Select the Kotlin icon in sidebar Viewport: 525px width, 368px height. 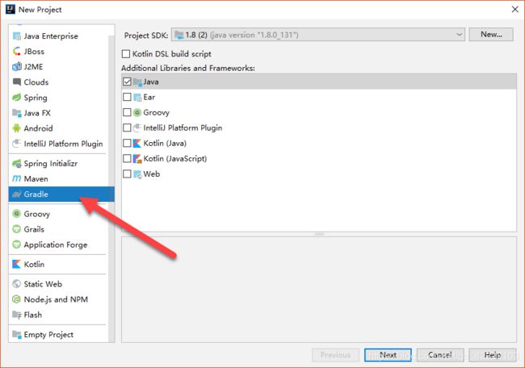coord(17,264)
